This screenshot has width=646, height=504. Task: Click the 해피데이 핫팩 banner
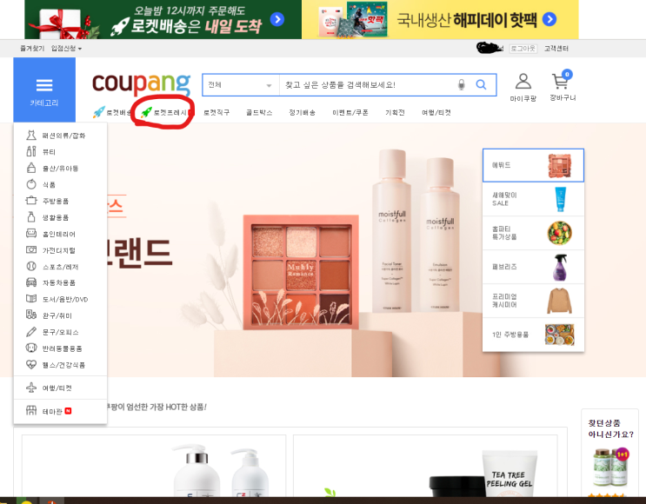(x=440, y=19)
